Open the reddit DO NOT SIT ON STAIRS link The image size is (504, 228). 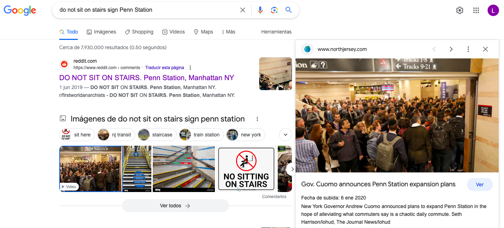pyautogui.click(x=147, y=78)
